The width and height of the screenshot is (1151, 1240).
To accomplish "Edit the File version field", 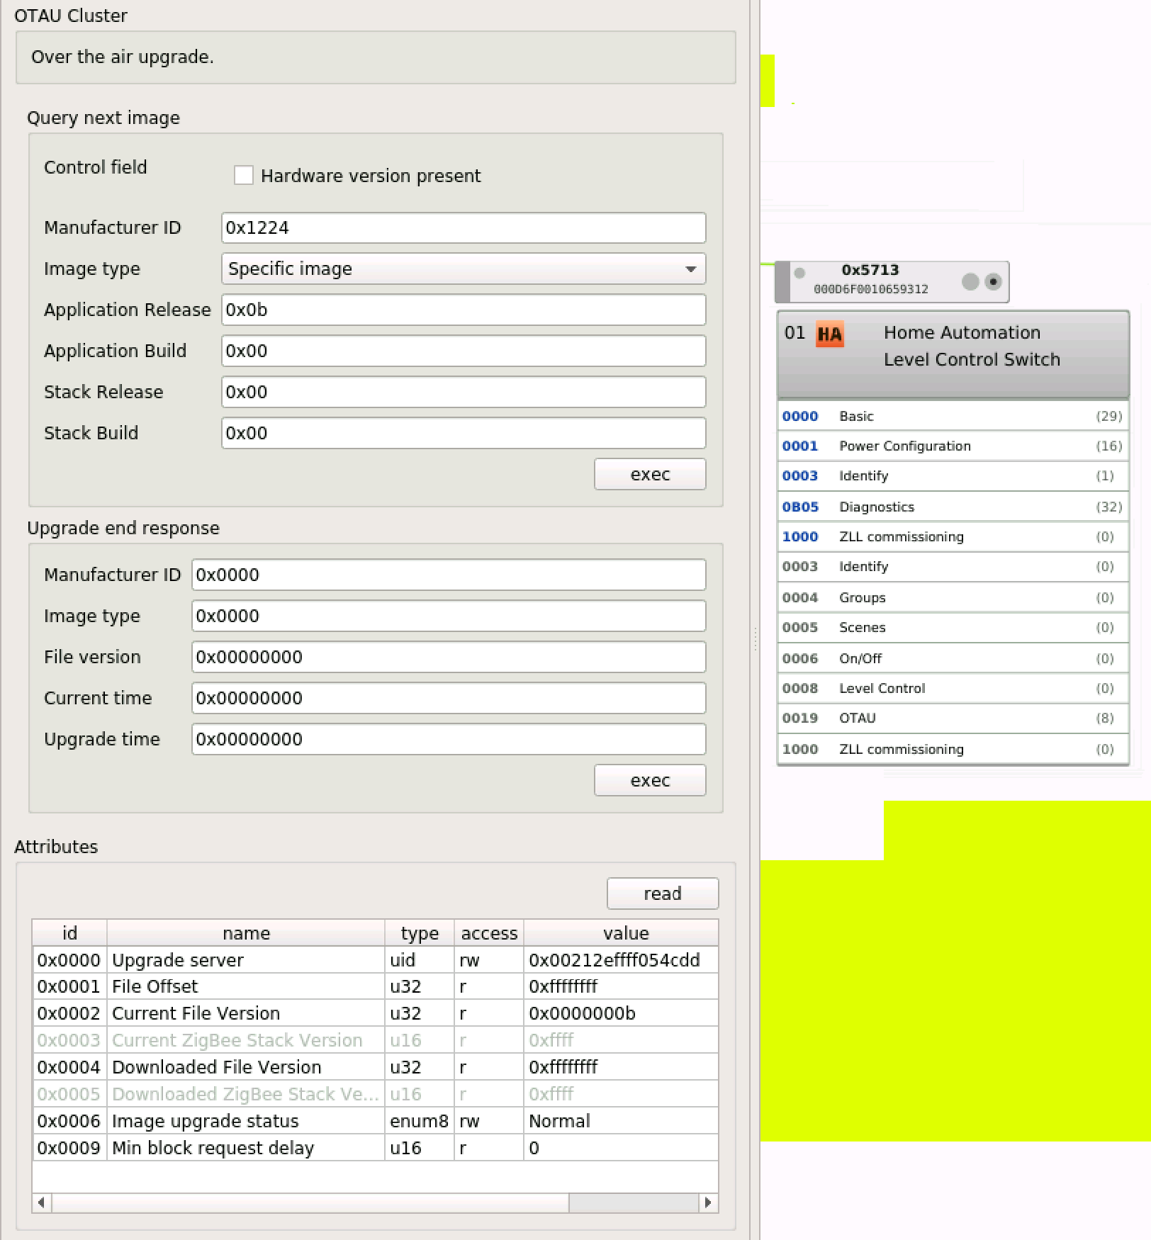I will click(x=449, y=657).
